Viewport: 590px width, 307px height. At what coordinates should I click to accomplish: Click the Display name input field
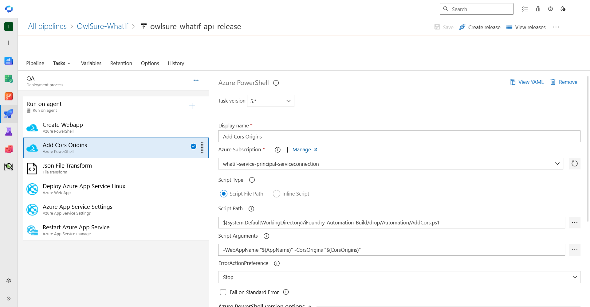[399, 136]
